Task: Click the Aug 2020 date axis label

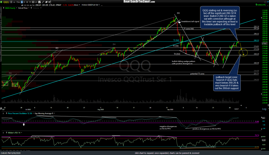Action: [x=101, y=110]
